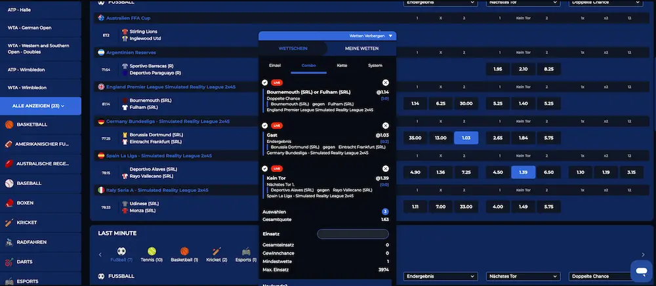Open the Basketball sport category
Image resolution: width=656 pixels, height=286 pixels.
[x=41, y=125]
